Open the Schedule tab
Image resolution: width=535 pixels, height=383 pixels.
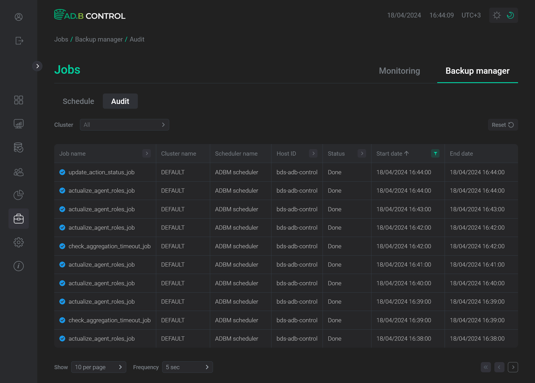click(x=78, y=101)
